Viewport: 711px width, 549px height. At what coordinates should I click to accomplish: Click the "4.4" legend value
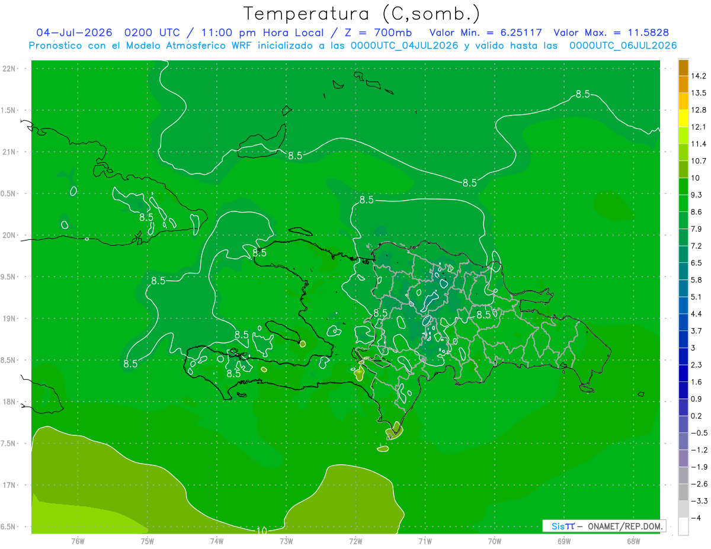(x=697, y=314)
